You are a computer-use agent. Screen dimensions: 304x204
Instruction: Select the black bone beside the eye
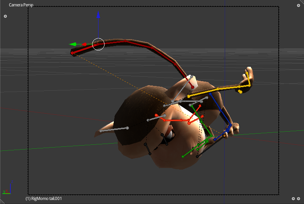pyautogui.click(x=164, y=139)
